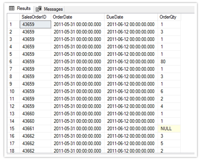Click the DueDate cell in row 15
The height and width of the screenshot is (160, 201).
pos(131,128)
